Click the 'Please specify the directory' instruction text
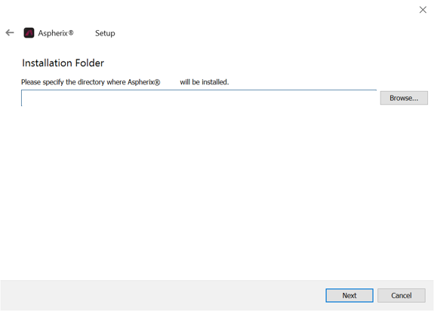This screenshot has height=311, width=434. [x=91, y=82]
